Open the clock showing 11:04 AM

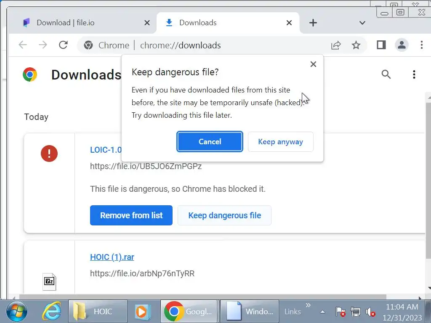tap(402, 312)
